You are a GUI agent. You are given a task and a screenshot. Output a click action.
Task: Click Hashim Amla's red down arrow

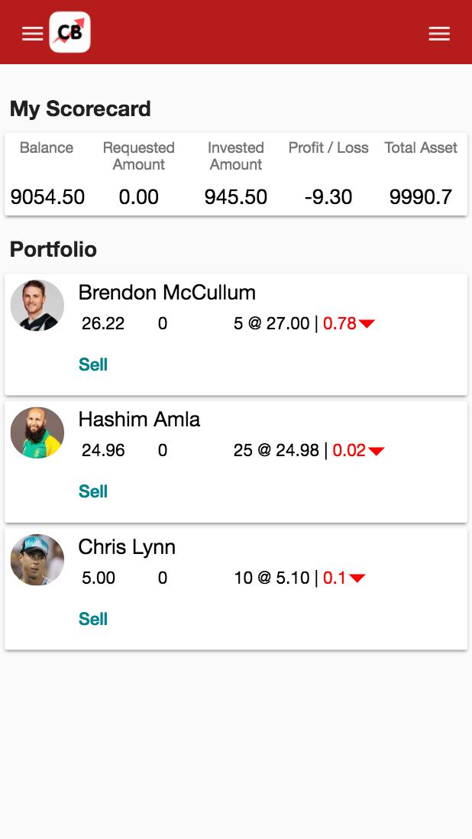coord(376,451)
